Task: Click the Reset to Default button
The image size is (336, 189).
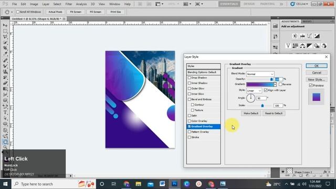Action: (x=274, y=113)
